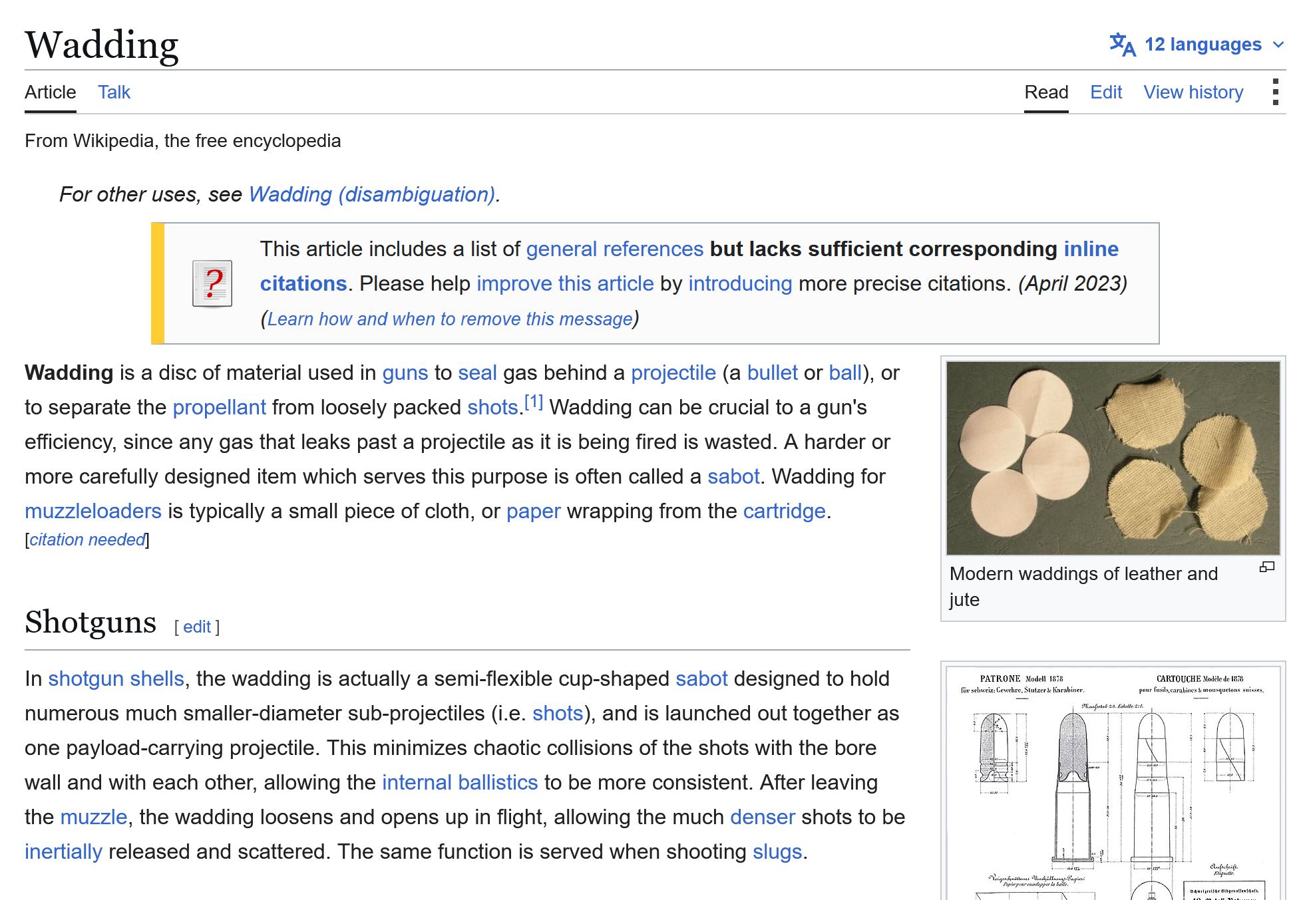The width and height of the screenshot is (1299, 900).
Task: Click the denser link
Action: tap(763, 817)
